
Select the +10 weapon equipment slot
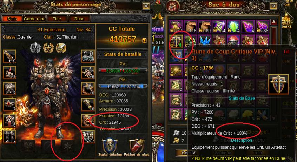[9, 56]
